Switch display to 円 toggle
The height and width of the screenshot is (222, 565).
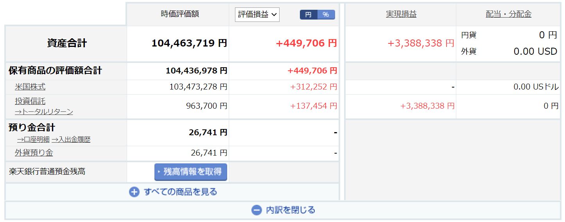click(309, 14)
